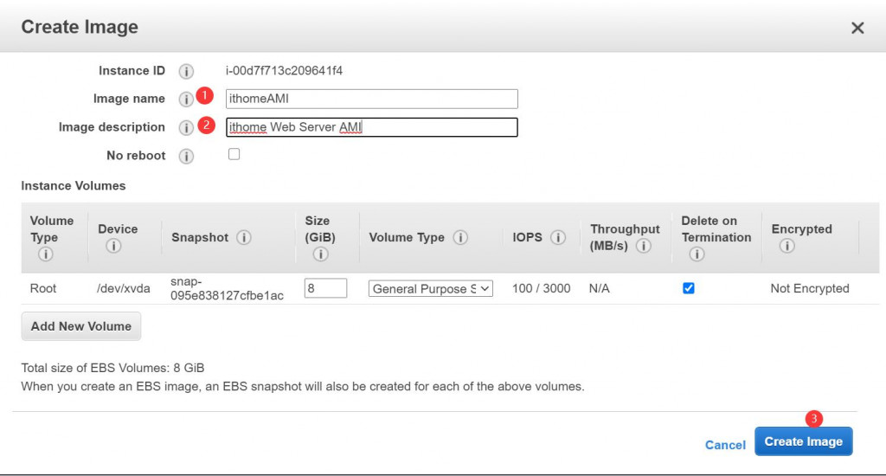This screenshot has width=886, height=476.
Task: Click the Create Image button
Action: point(804,441)
